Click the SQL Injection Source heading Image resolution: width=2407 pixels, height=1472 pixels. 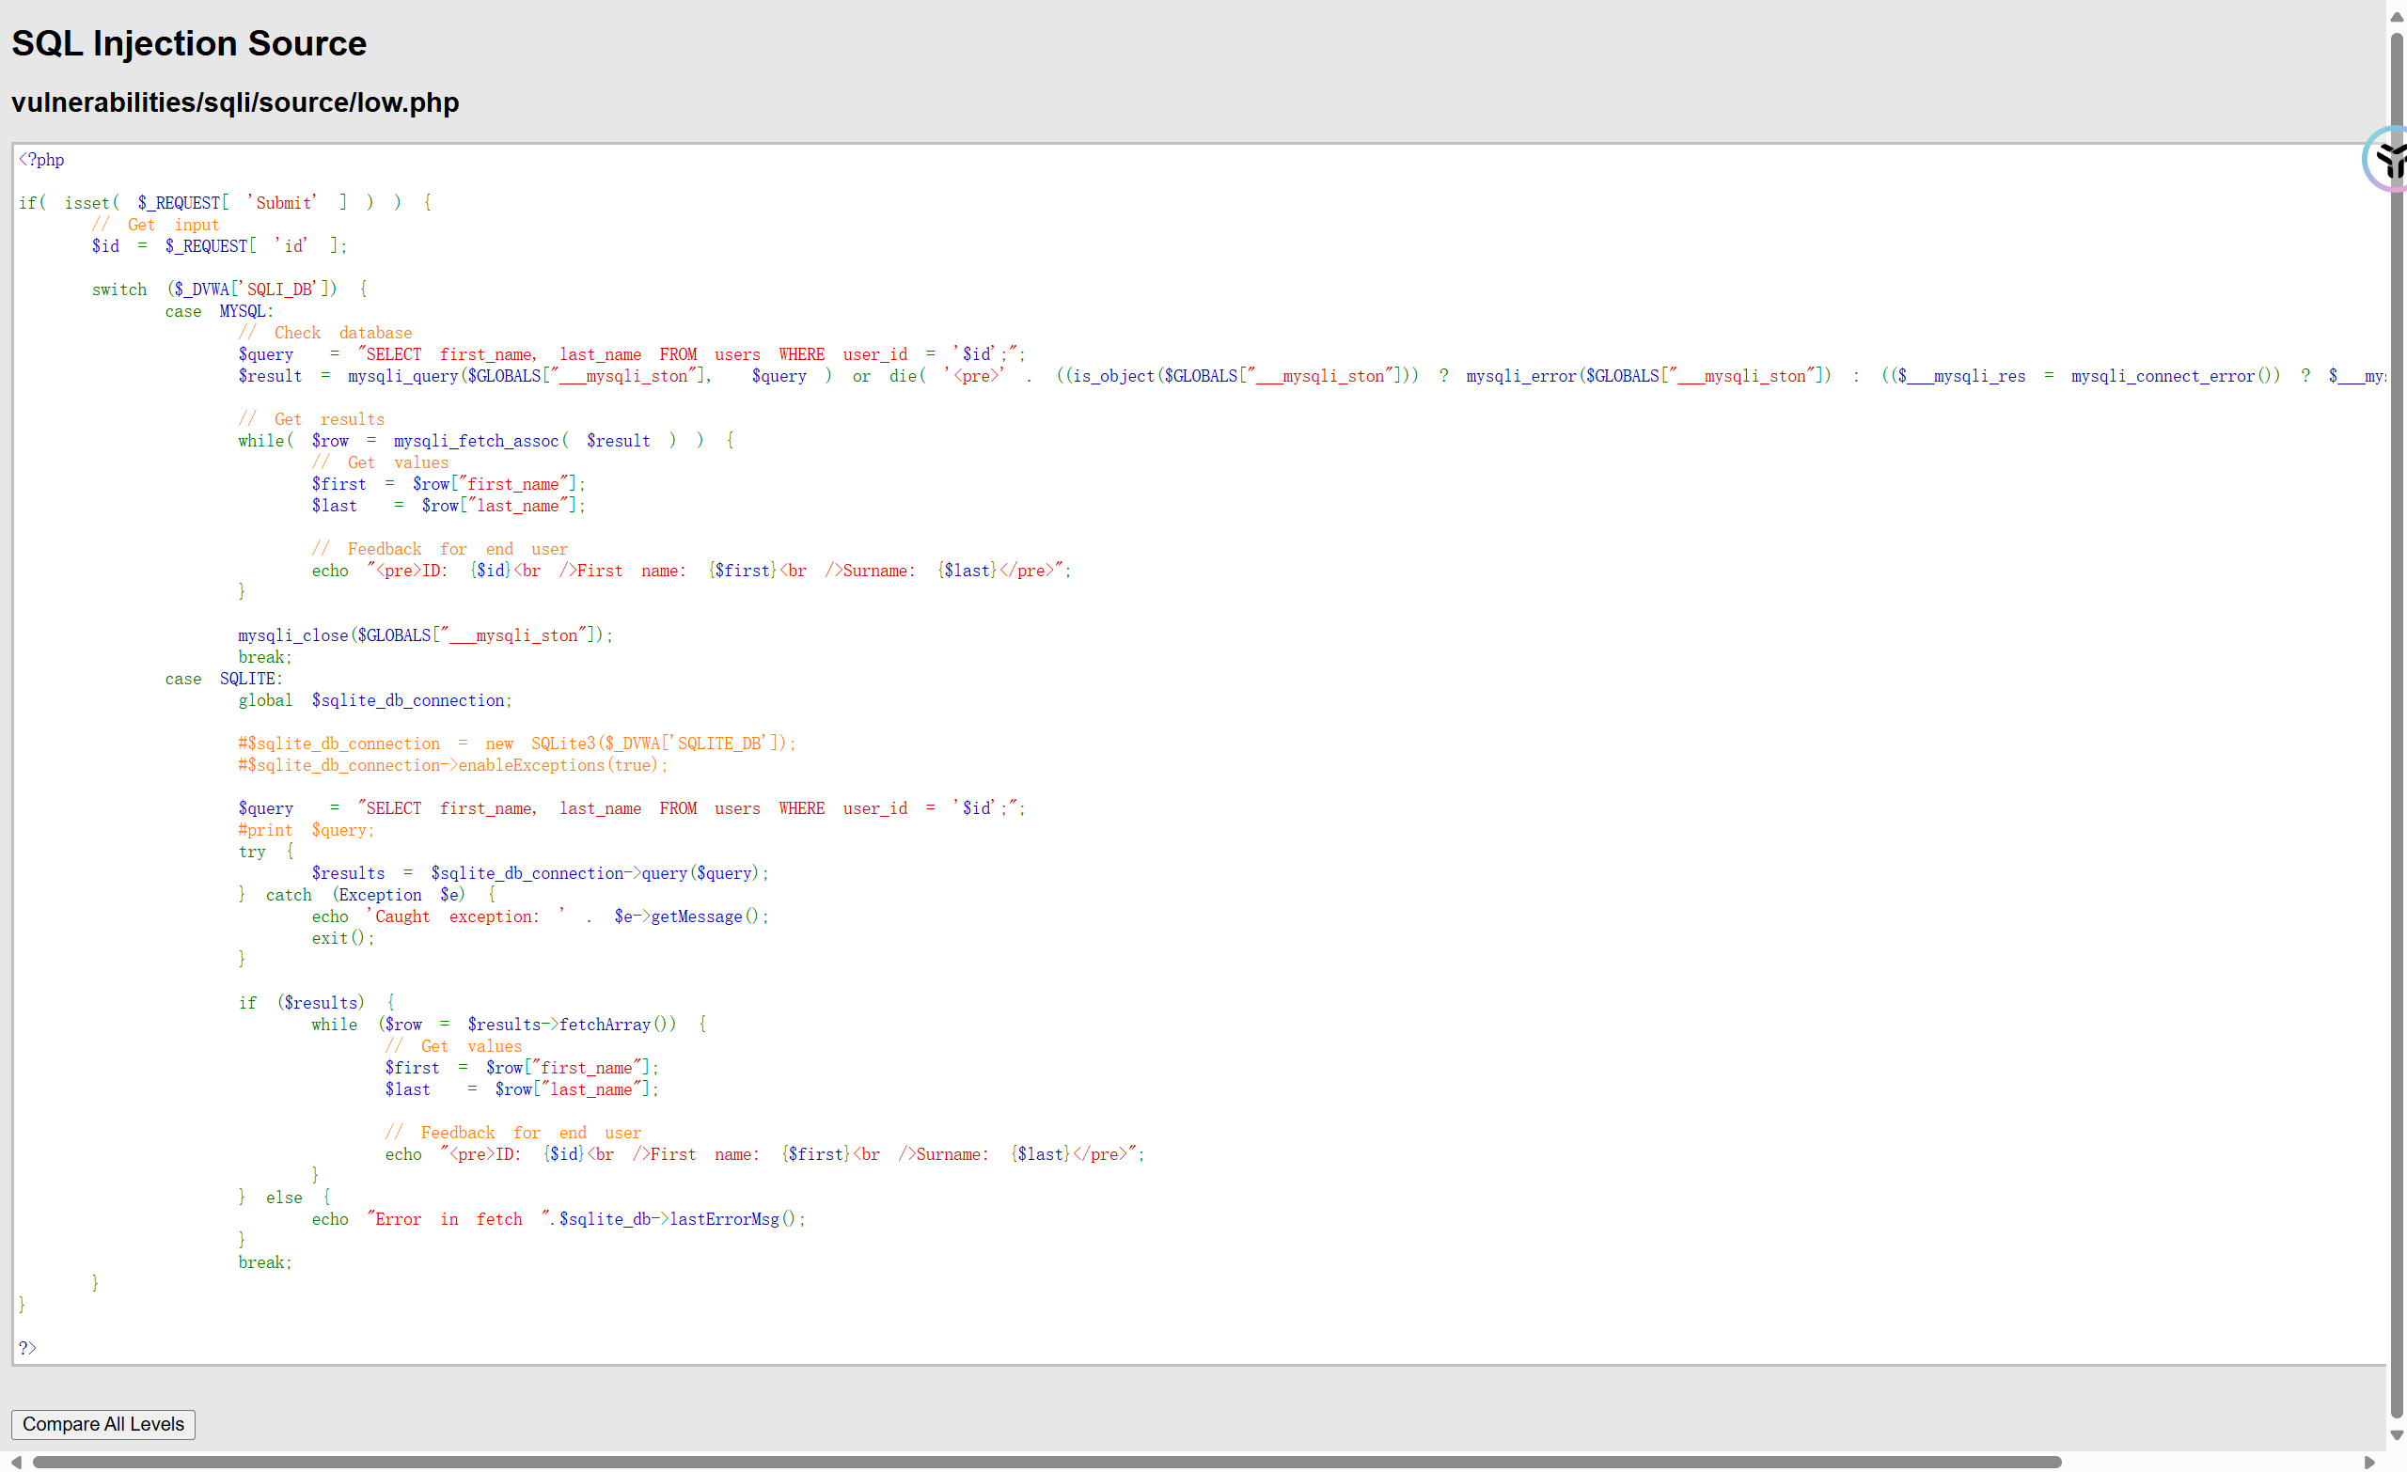[189, 44]
